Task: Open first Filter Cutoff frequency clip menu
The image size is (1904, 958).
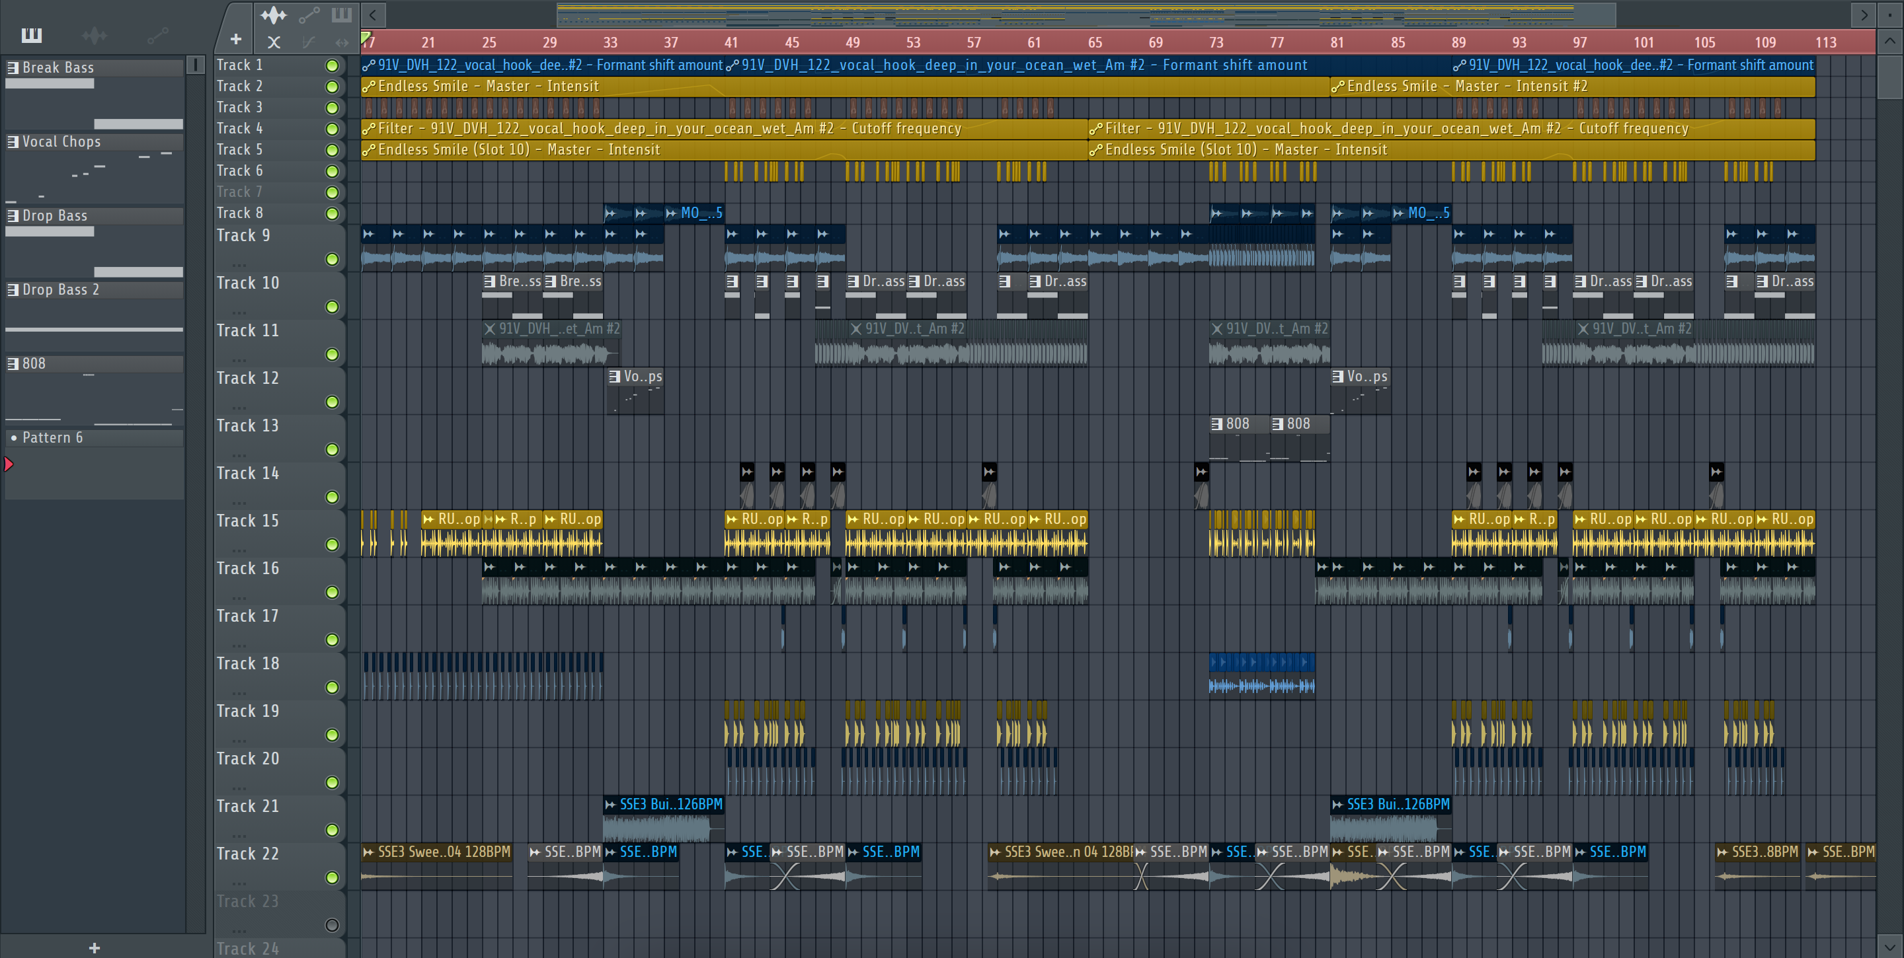Action: [369, 129]
